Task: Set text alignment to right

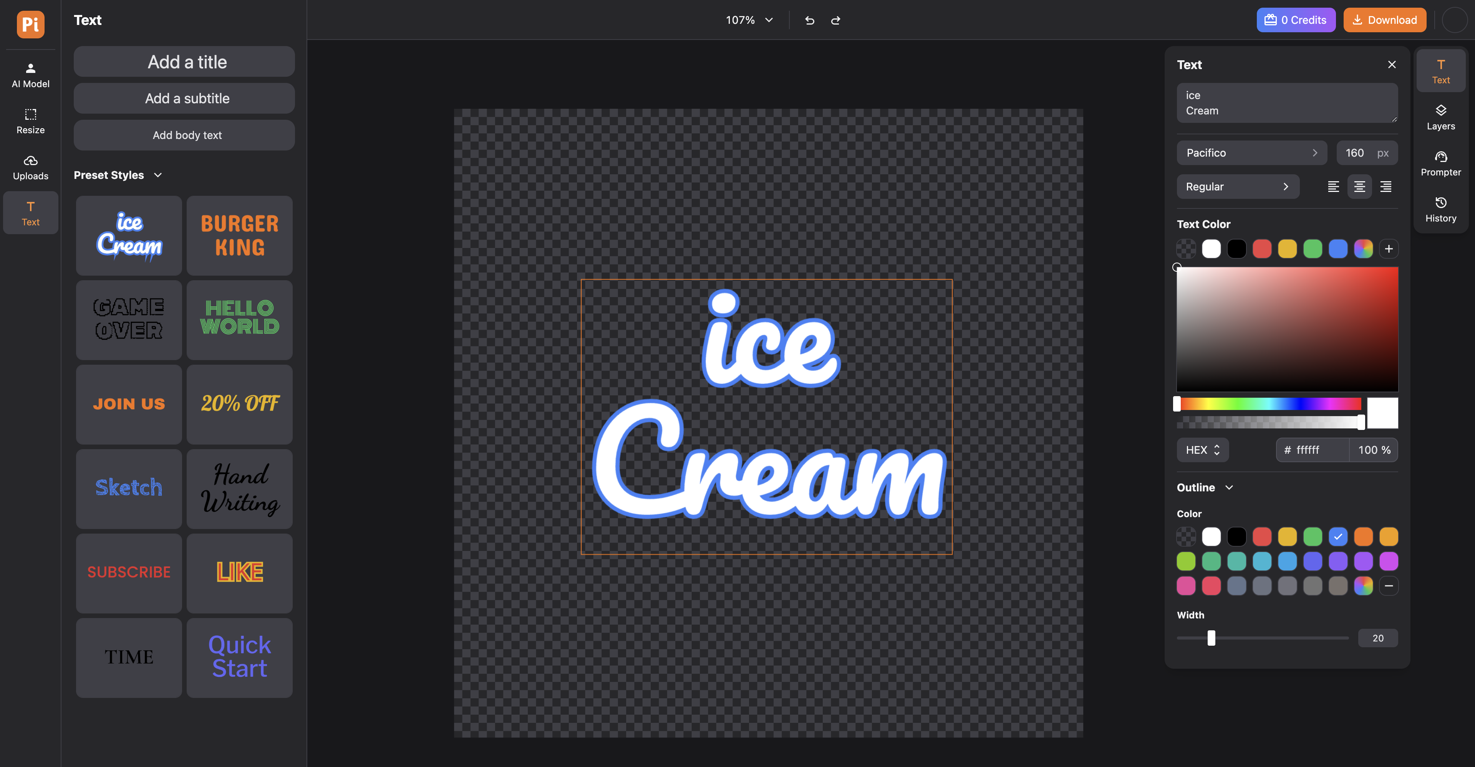Action: click(1385, 187)
